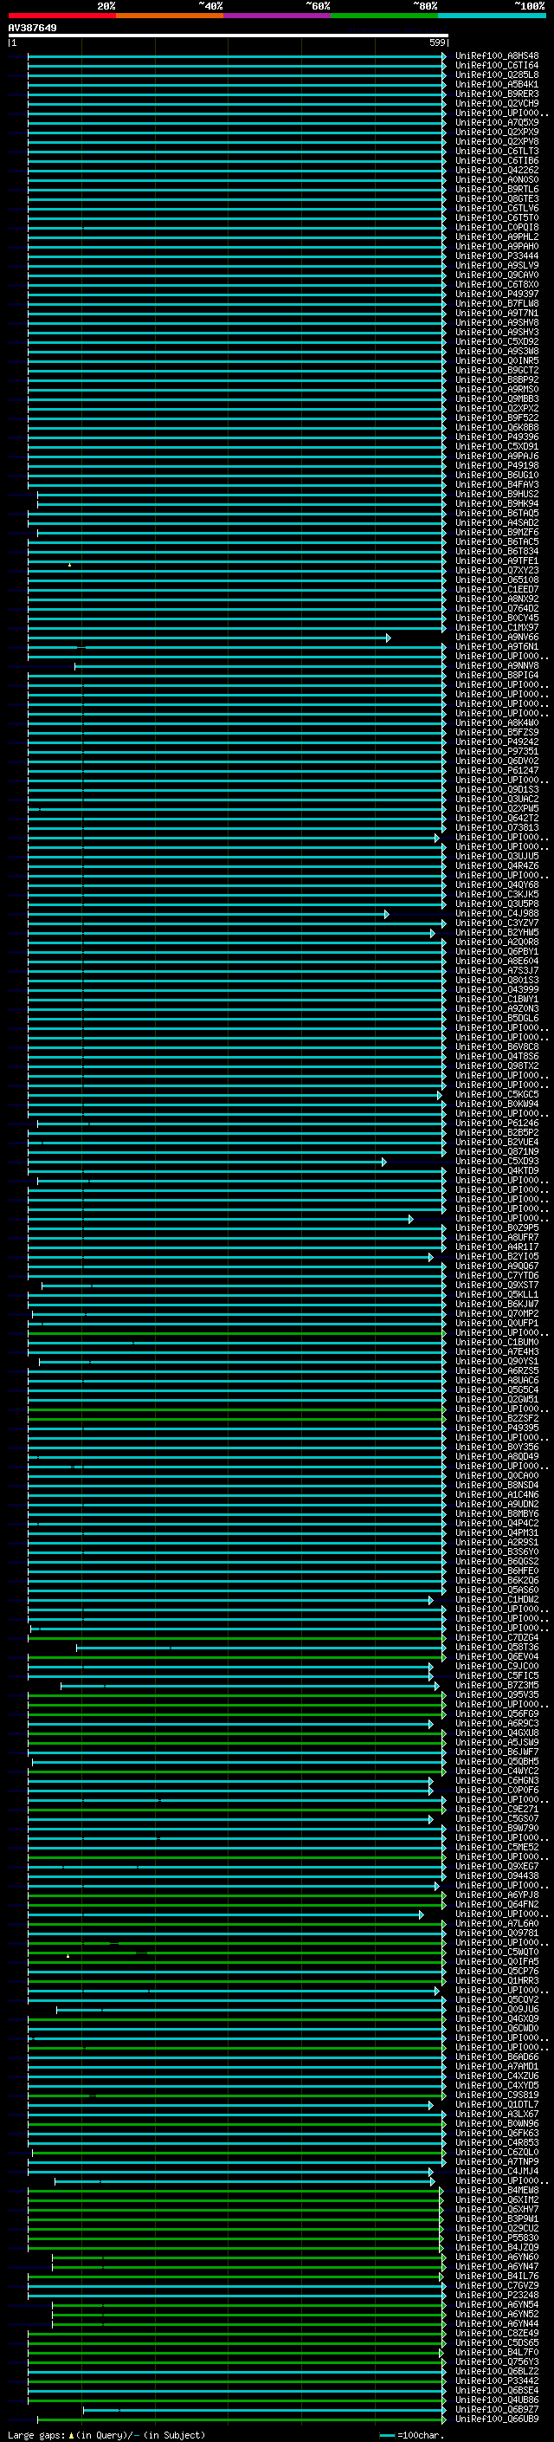Click hit label UniRef100_C6TLT3

point(496,151)
